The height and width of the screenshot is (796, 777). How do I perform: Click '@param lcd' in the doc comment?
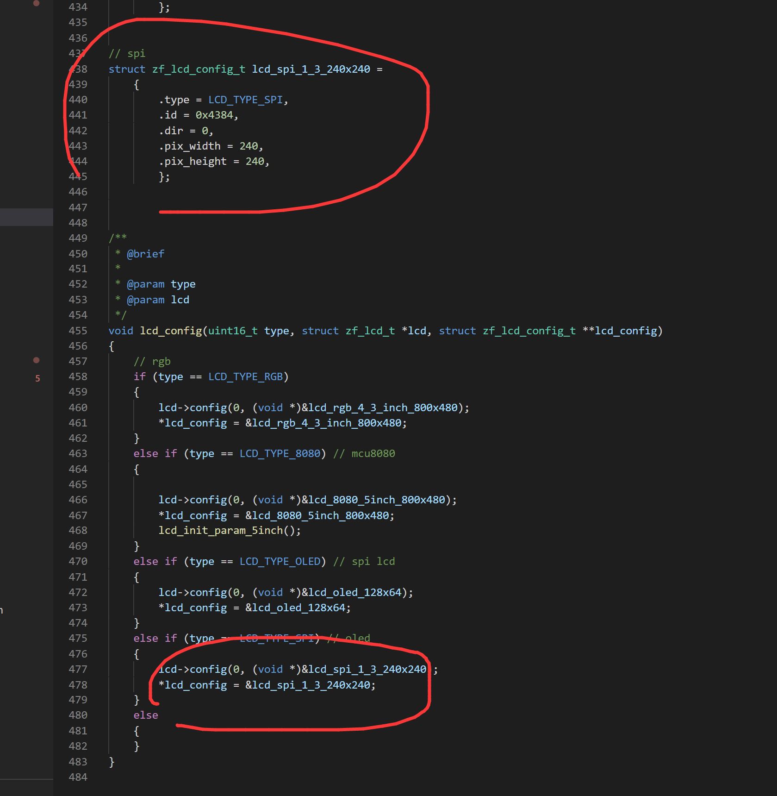pos(158,300)
